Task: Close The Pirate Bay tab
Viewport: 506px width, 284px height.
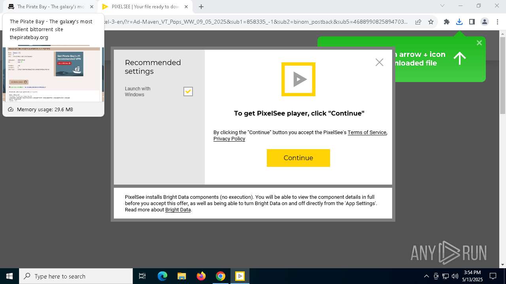Action: tap(92, 7)
